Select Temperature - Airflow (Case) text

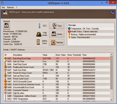coord(24,96)
